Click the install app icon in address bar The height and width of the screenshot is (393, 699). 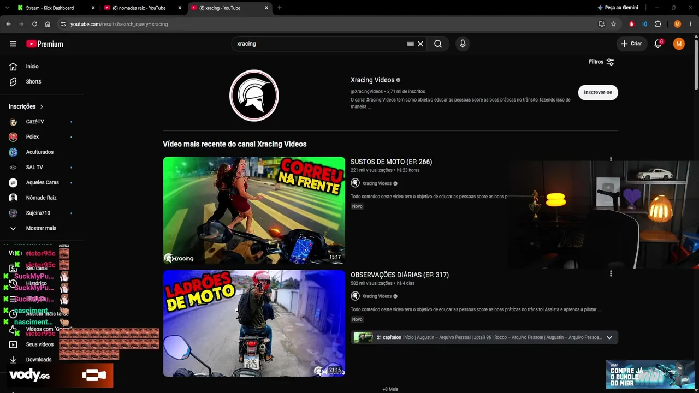(602, 24)
